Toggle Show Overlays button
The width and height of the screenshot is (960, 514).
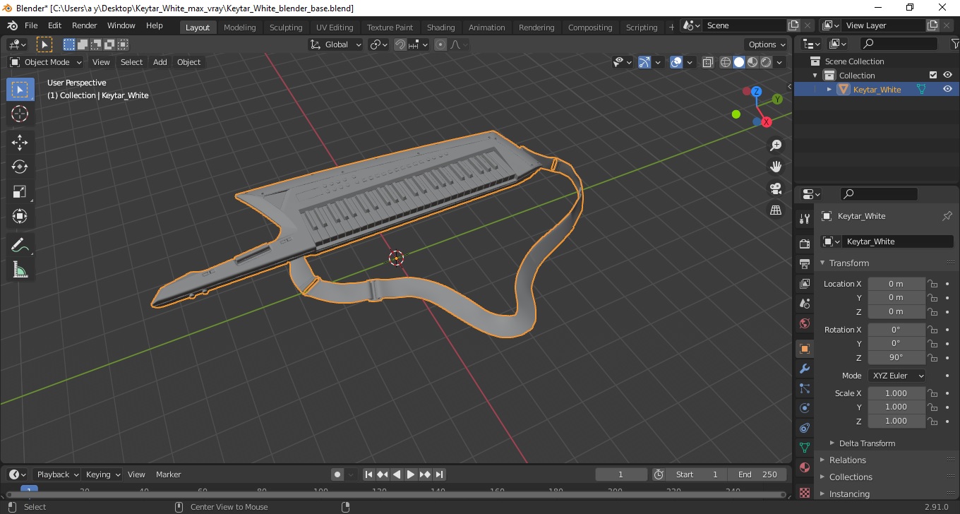point(676,62)
